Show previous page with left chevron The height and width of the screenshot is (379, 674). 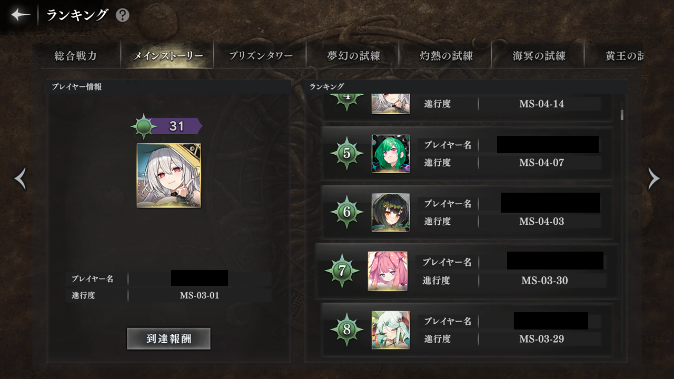pos(20,179)
